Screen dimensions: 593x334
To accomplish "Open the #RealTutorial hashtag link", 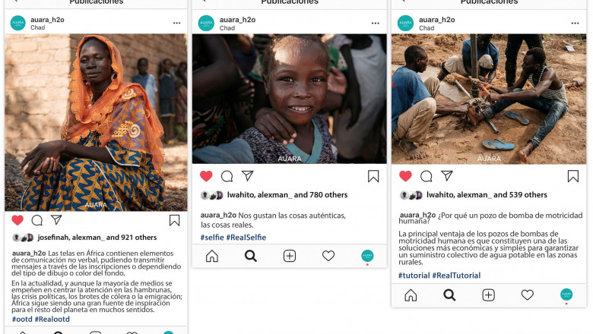I will tap(456, 276).
